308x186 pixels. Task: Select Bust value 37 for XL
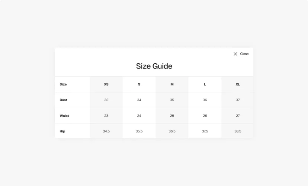(x=238, y=100)
